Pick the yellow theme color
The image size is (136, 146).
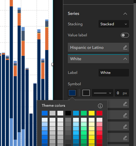(92, 113)
